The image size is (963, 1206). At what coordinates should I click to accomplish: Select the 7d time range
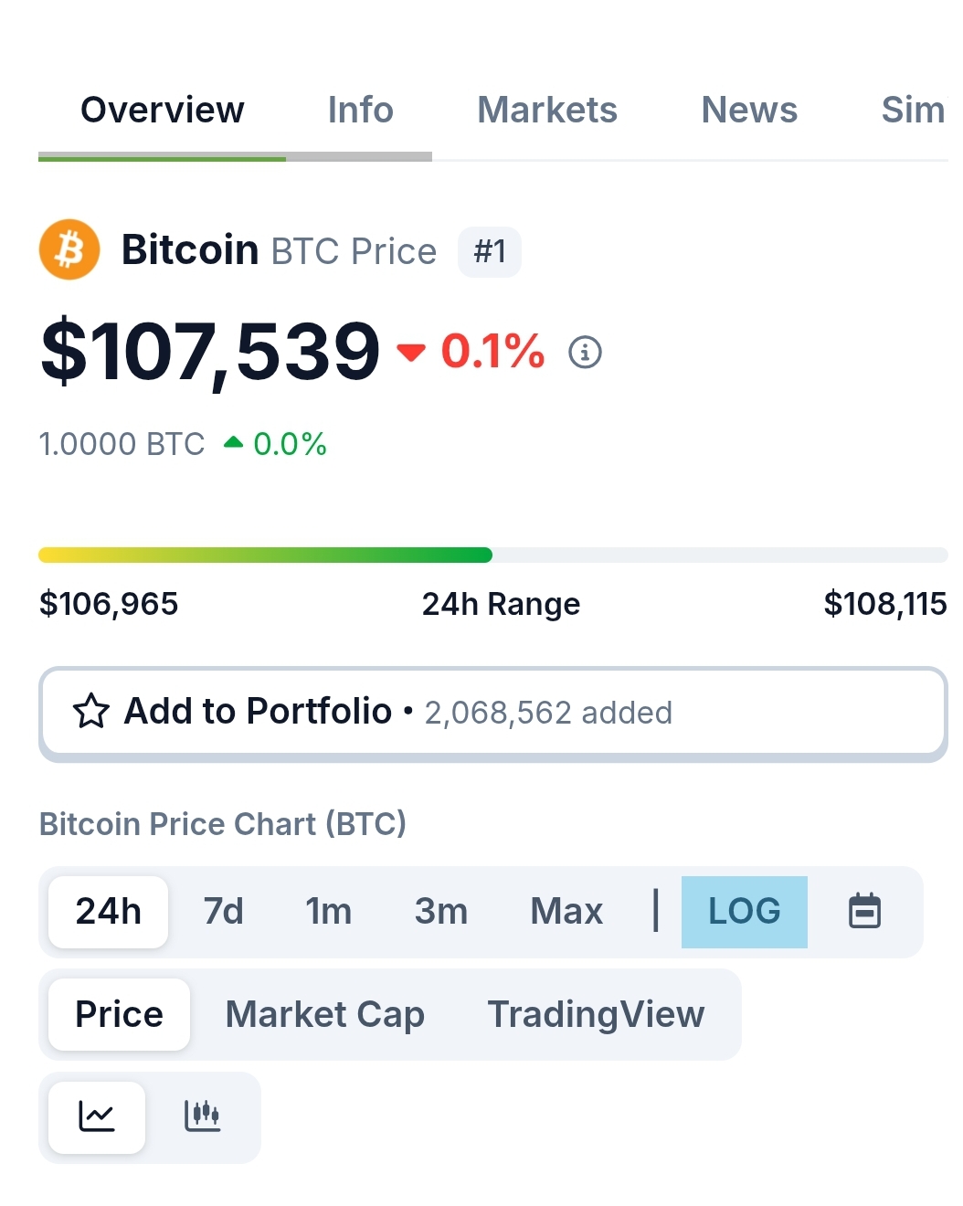pyautogui.click(x=224, y=912)
